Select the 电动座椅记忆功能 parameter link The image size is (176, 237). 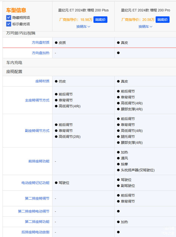pos(35,183)
